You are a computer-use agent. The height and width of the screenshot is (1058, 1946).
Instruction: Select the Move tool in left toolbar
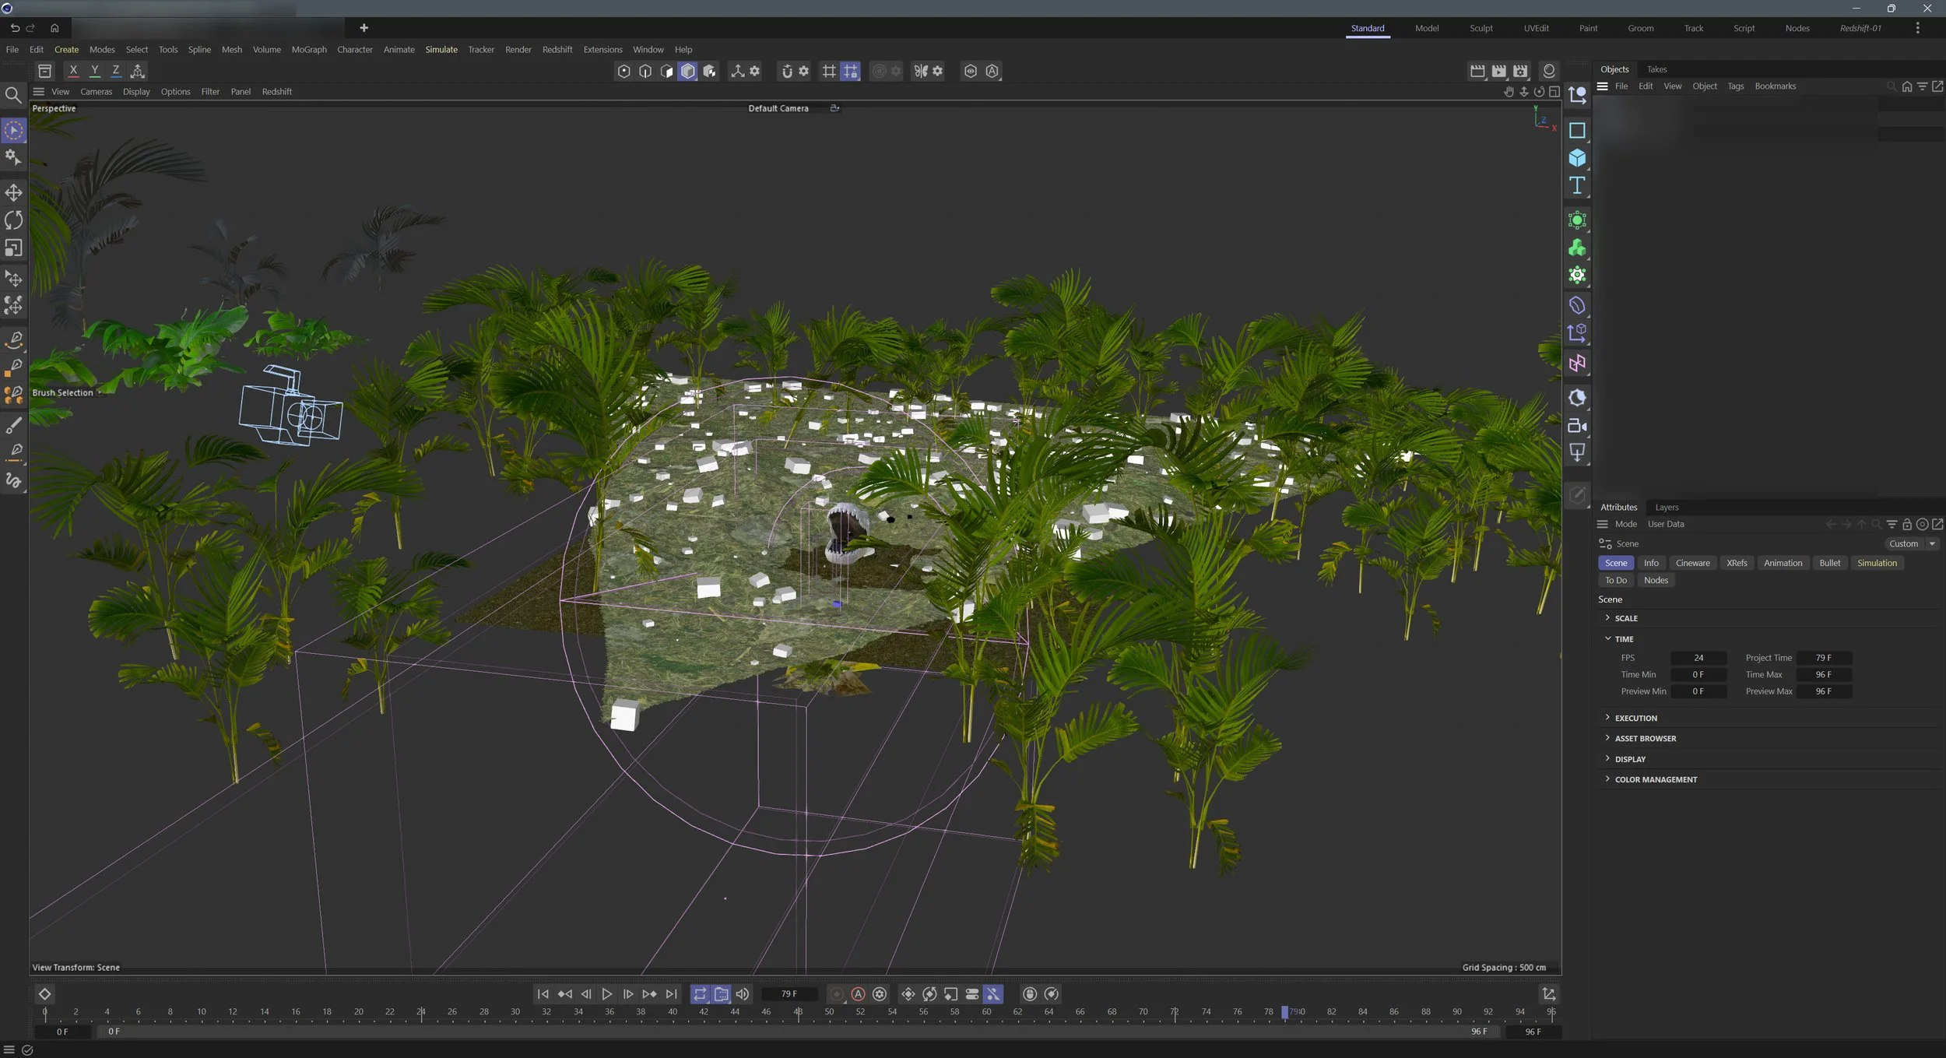point(13,192)
